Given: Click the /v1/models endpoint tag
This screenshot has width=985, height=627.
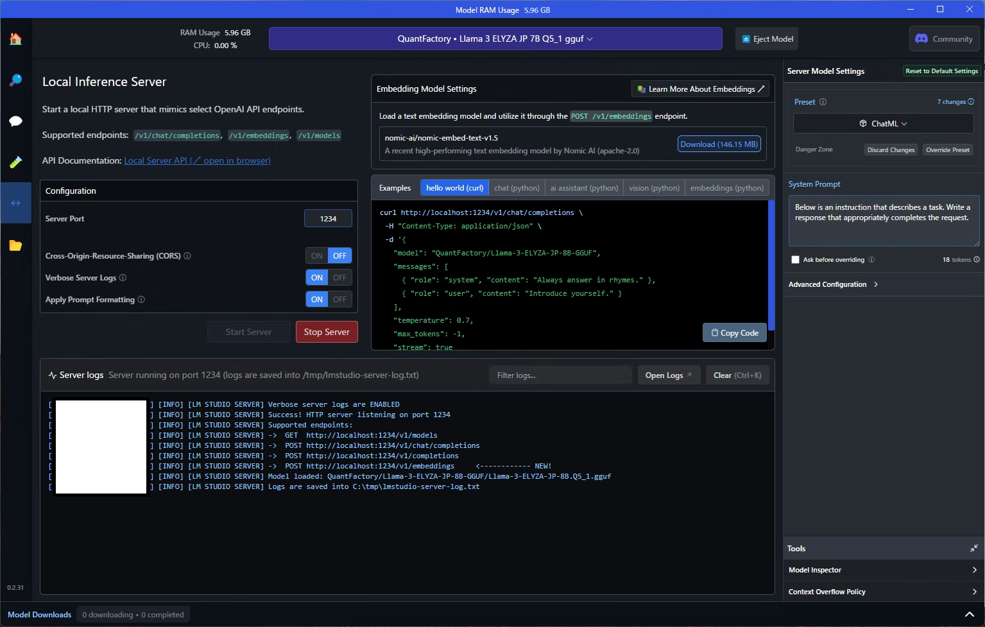Looking at the screenshot, I should [x=319, y=135].
